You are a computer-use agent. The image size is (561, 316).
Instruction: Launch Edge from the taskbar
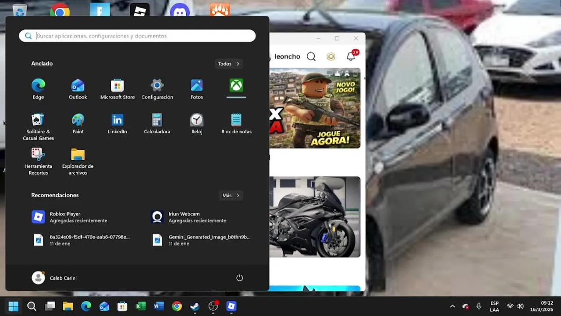click(86, 306)
